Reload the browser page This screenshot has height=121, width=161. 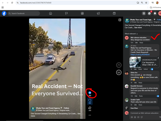point(12,3)
